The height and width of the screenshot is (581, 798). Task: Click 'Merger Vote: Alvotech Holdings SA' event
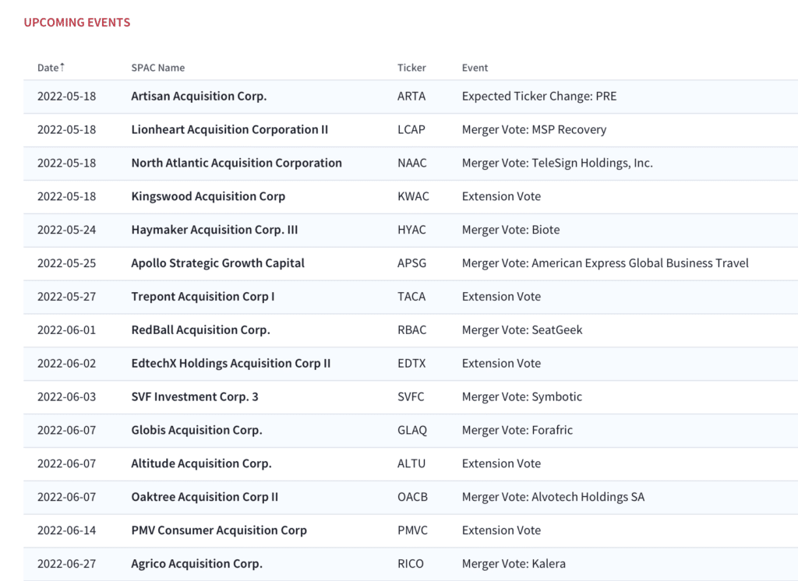(x=553, y=497)
